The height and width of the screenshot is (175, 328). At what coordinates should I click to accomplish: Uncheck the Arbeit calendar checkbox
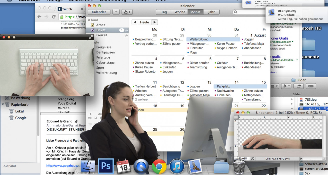click(92, 25)
